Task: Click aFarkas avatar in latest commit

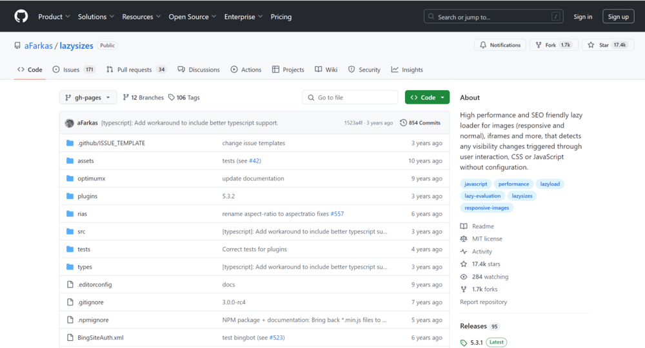Action: [70, 122]
